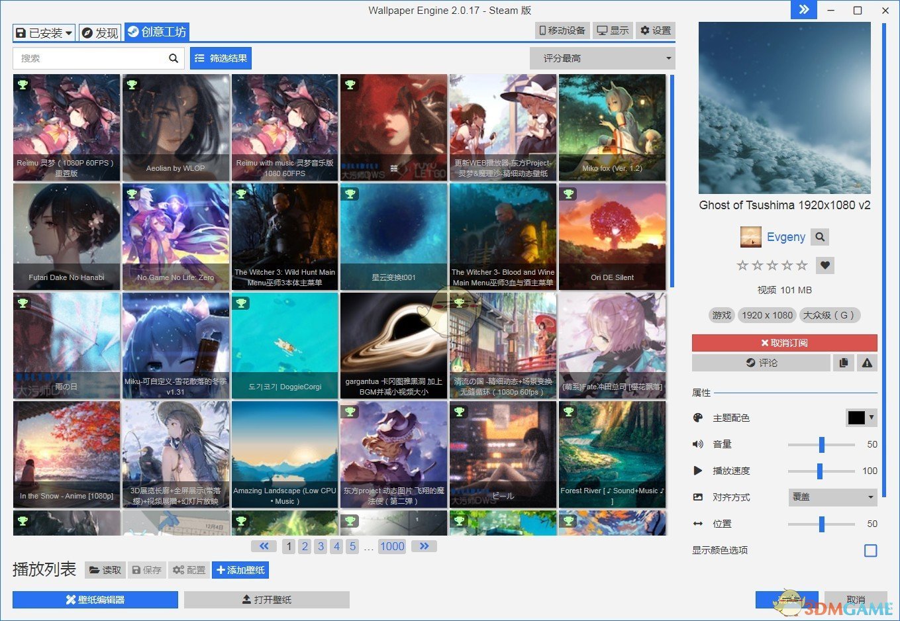The width and height of the screenshot is (900, 621).
Task: Open author Evgeny's profile link
Action: click(x=786, y=237)
